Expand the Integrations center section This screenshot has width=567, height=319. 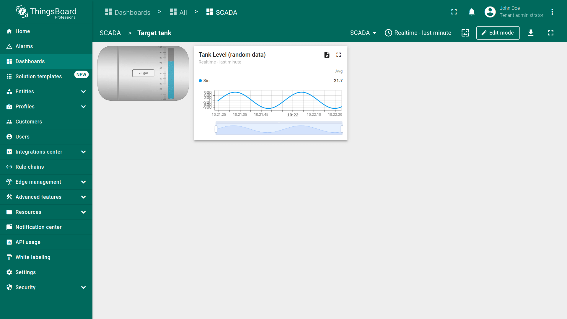83,152
